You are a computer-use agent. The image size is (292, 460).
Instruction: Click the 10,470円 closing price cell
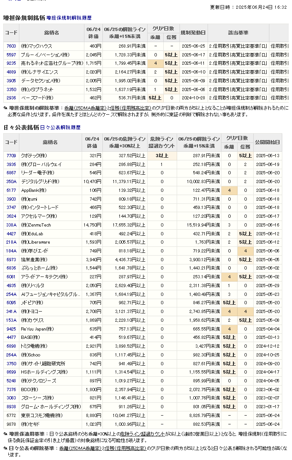[92, 182]
